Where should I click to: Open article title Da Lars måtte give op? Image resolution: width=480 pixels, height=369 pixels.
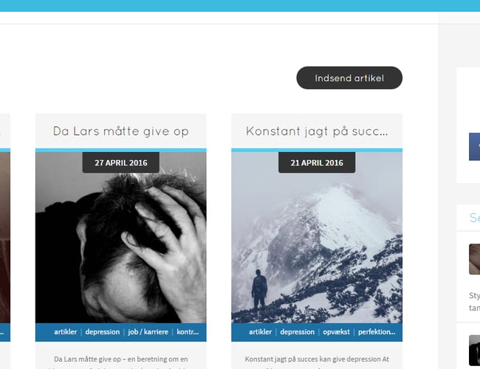coord(121,131)
